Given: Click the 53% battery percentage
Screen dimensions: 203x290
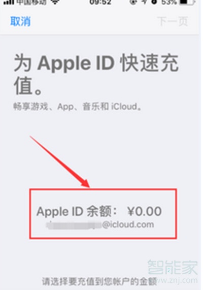Looking at the screenshot, I should pyautogui.click(x=169, y=2).
